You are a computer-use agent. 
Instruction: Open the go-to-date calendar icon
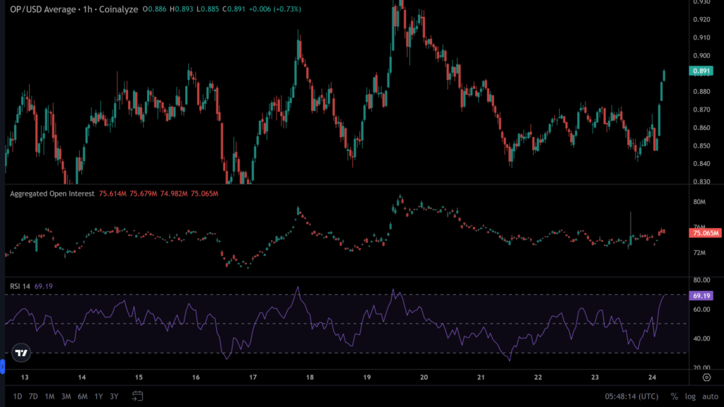138,396
